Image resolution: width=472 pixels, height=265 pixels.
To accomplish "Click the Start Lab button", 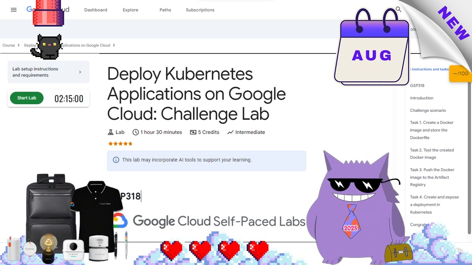I will pyautogui.click(x=27, y=98).
